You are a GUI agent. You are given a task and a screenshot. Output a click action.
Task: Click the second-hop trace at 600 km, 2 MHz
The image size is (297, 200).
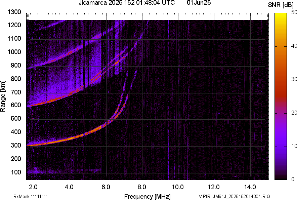[34, 105]
